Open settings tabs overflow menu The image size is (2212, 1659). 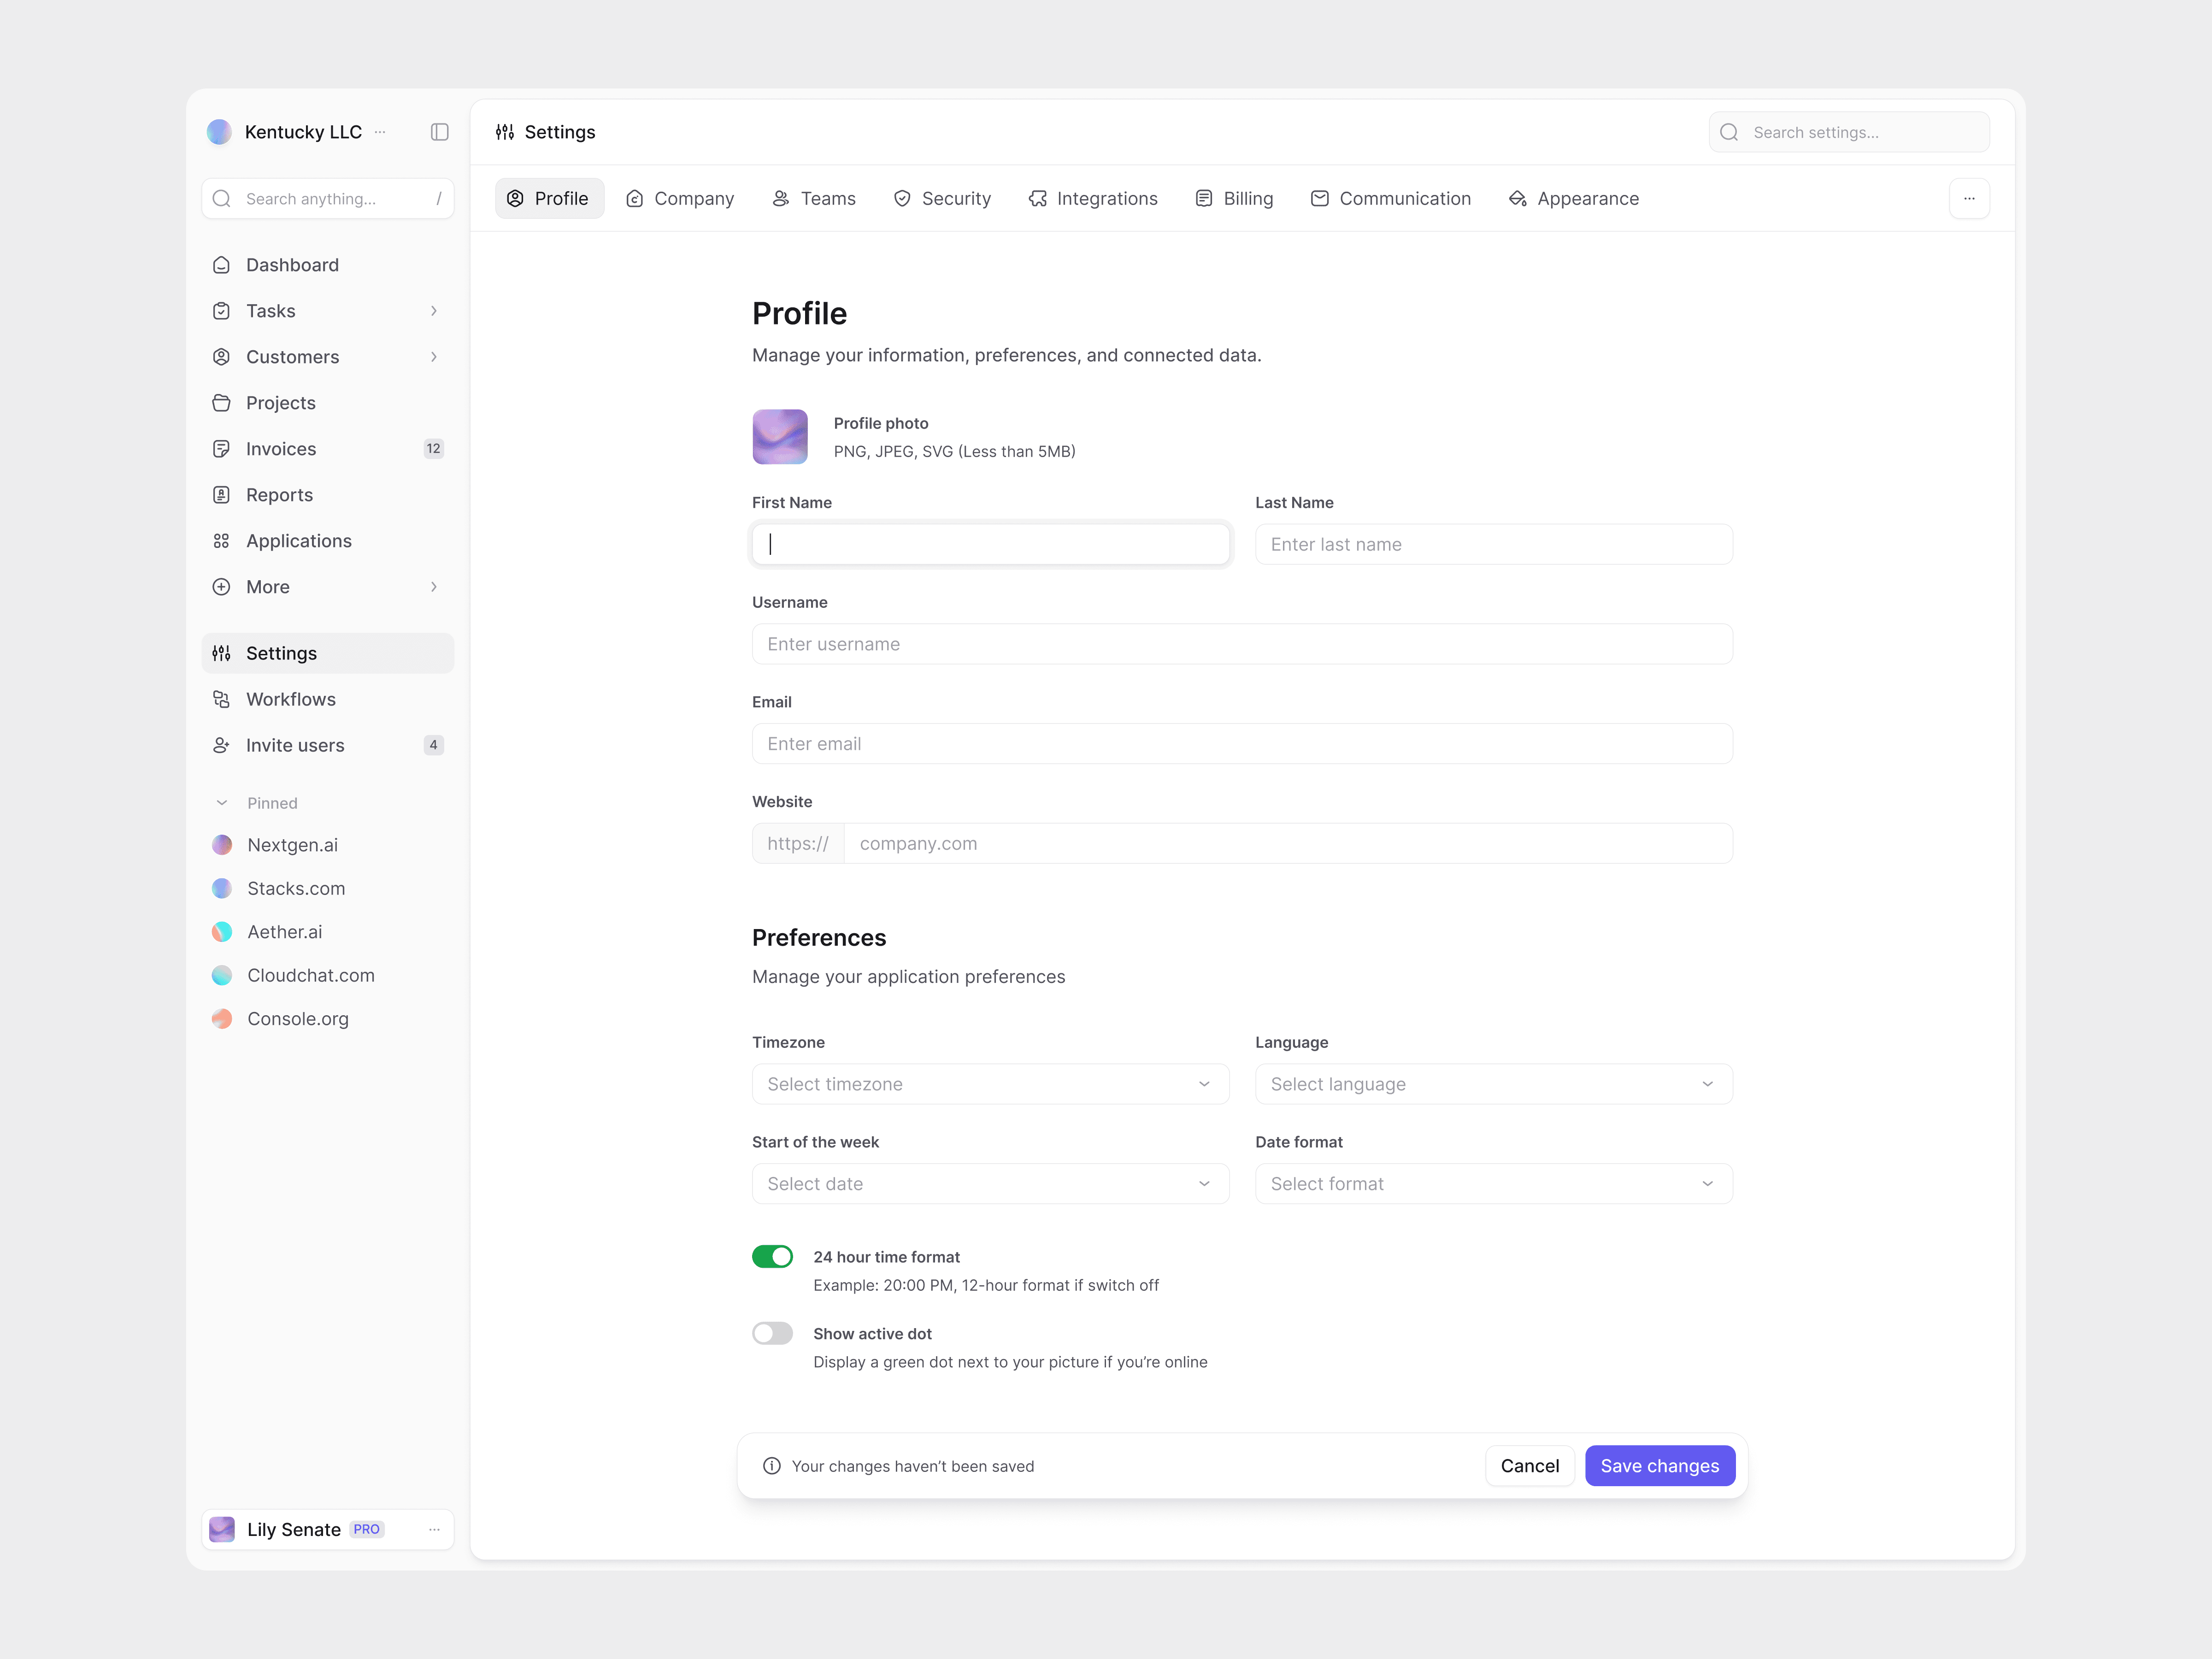click(x=1968, y=198)
